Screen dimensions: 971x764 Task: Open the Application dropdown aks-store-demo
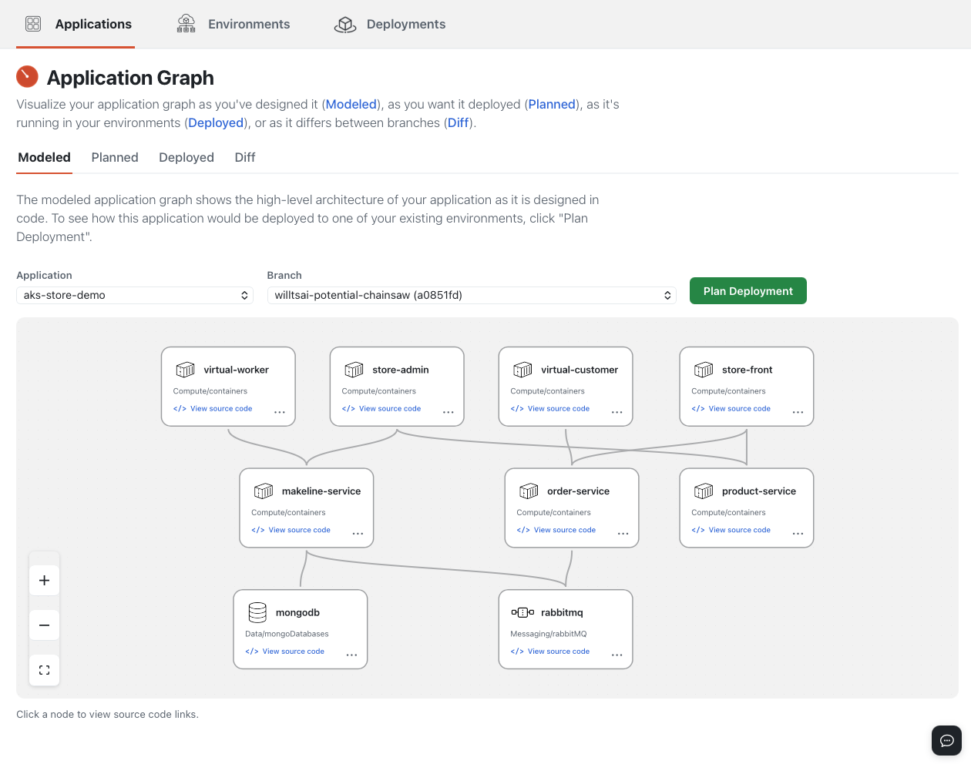[135, 295]
